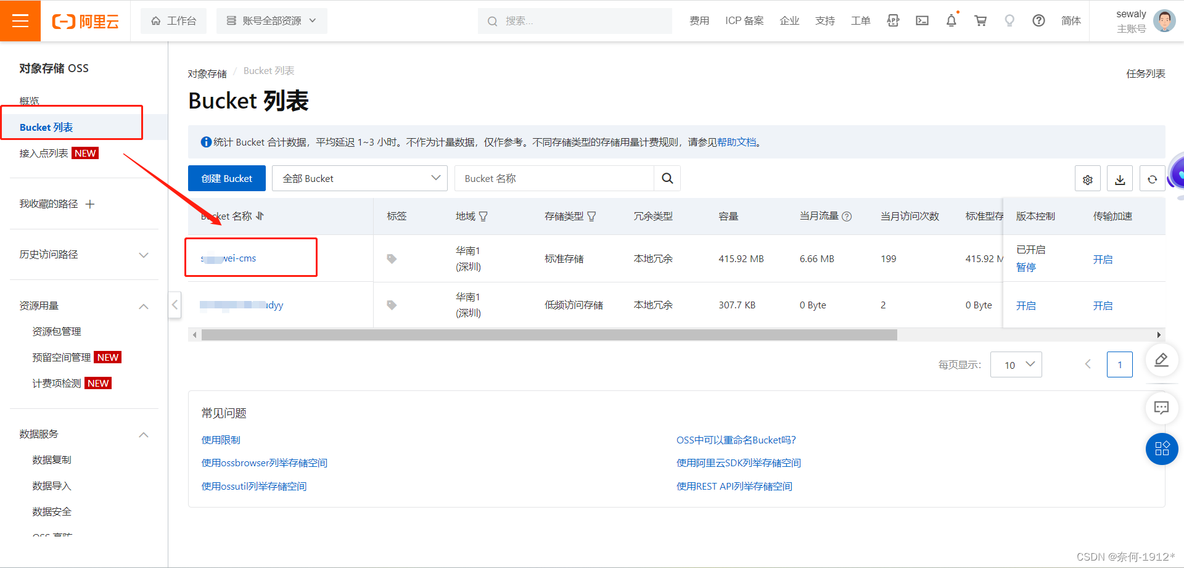
Task: Open the help question mark icon
Action: (x=1038, y=21)
